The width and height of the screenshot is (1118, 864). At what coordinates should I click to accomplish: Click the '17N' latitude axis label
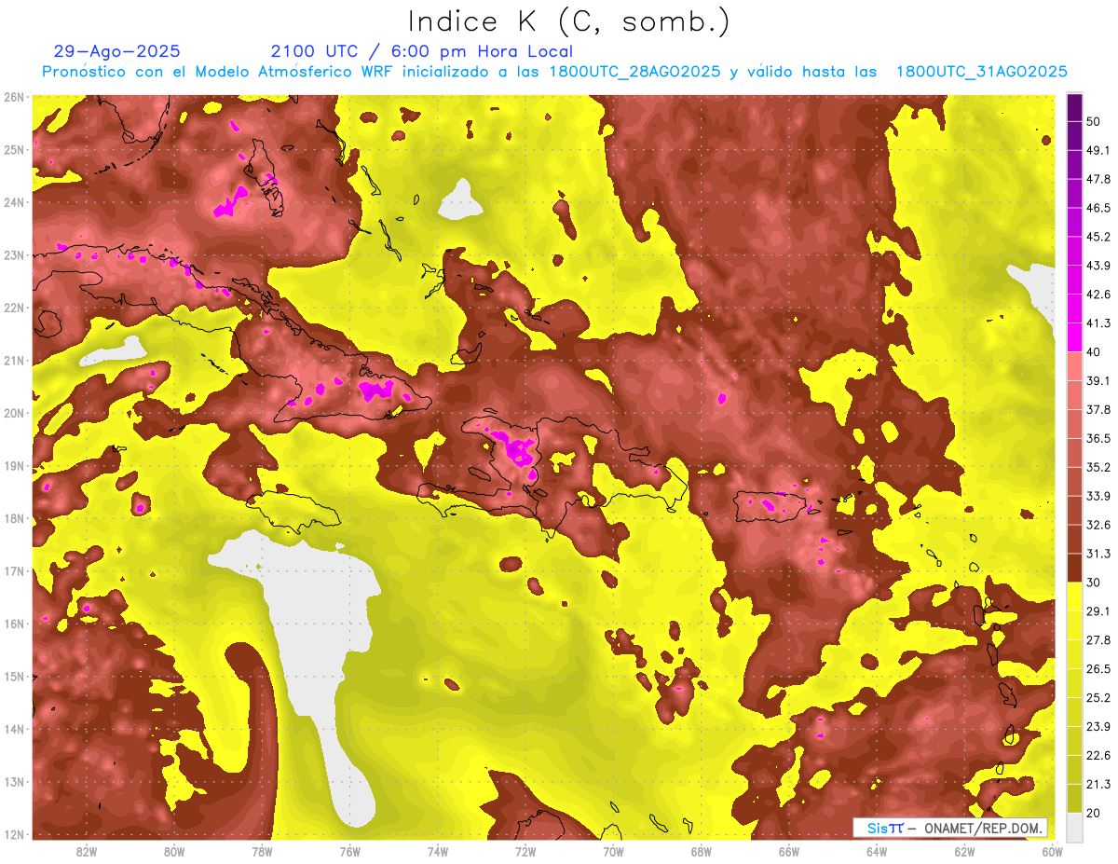(14, 571)
